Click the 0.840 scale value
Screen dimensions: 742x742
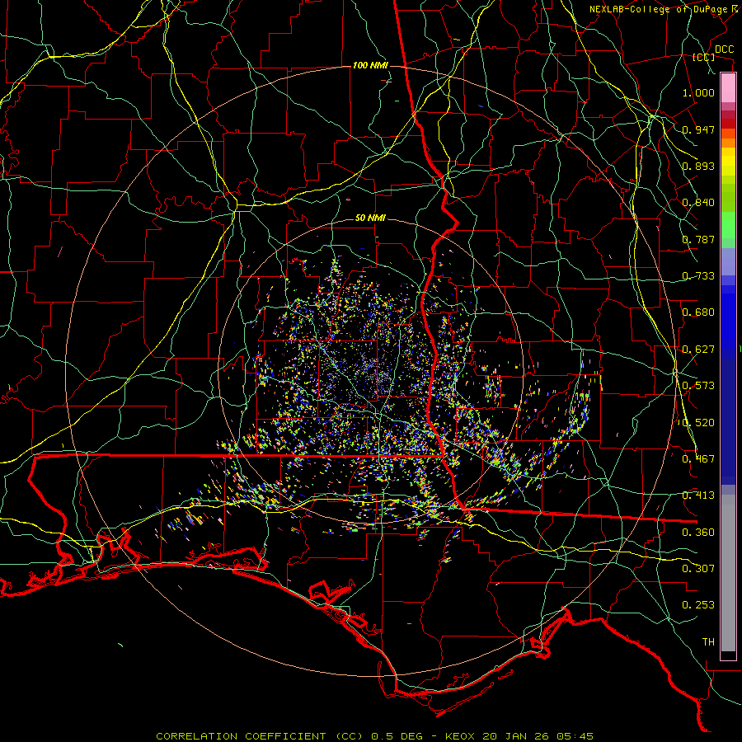(698, 203)
